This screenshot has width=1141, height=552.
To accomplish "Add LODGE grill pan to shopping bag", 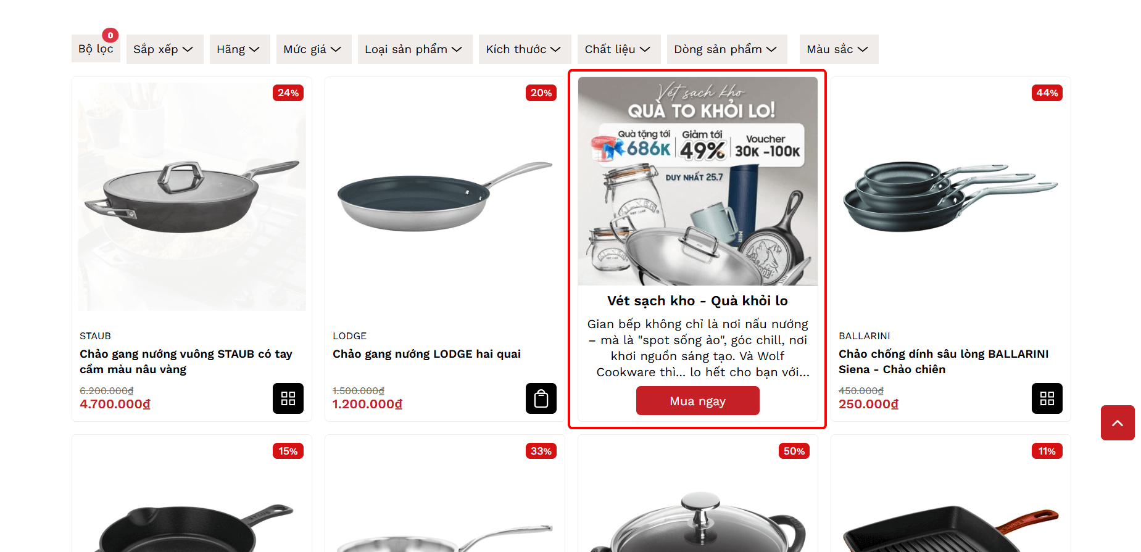I will 541,398.
